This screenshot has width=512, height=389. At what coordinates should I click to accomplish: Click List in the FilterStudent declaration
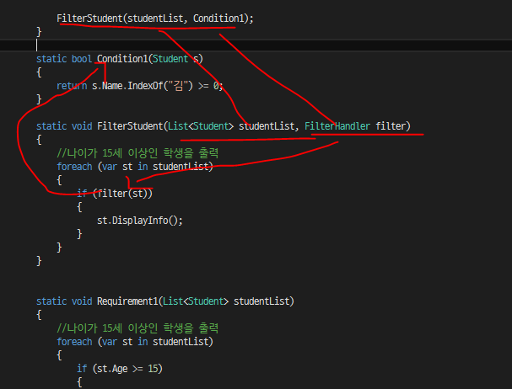pos(178,126)
